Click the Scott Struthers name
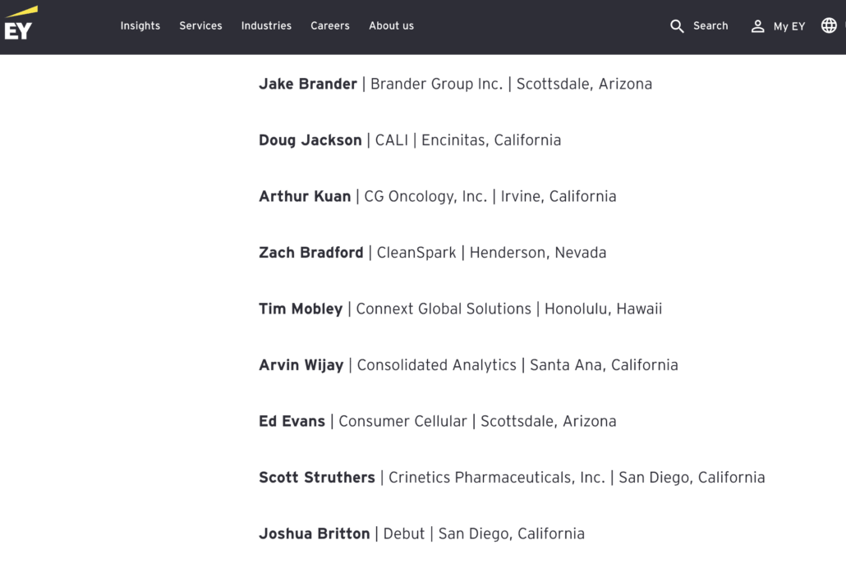 316,478
